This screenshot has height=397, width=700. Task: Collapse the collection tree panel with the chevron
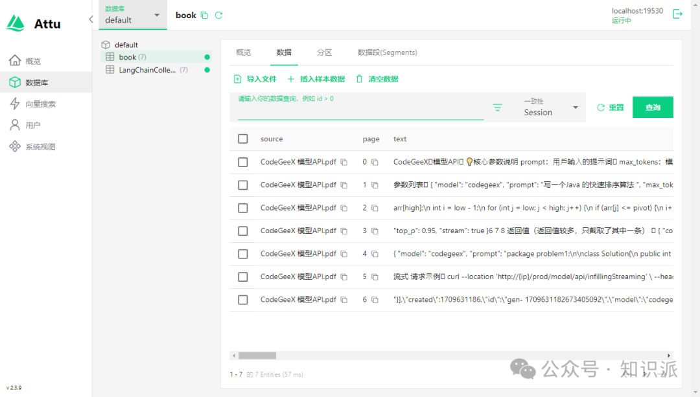[x=91, y=19]
